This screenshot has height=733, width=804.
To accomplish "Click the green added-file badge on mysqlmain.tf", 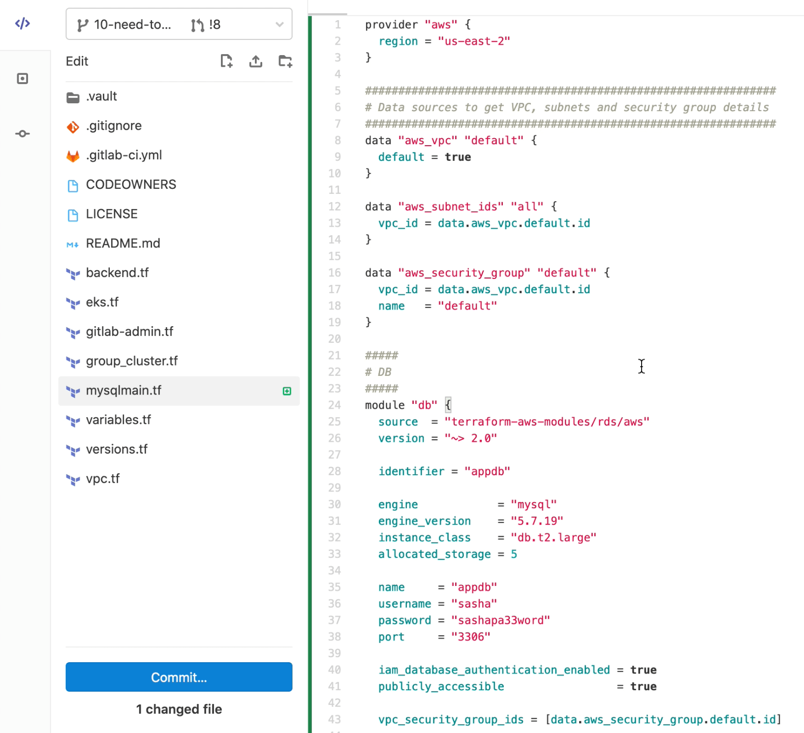I will pyautogui.click(x=287, y=391).
